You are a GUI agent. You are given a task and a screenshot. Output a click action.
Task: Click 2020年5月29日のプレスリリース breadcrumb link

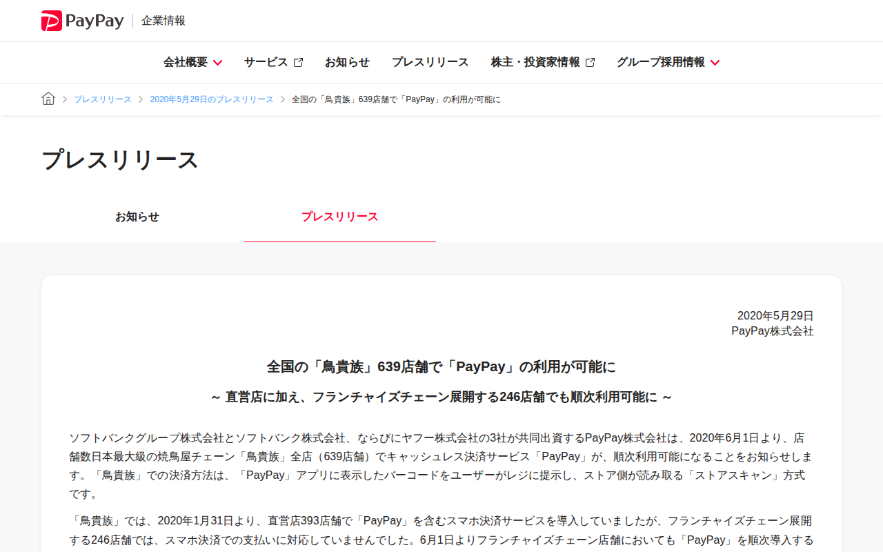click(x=212, y=99)
